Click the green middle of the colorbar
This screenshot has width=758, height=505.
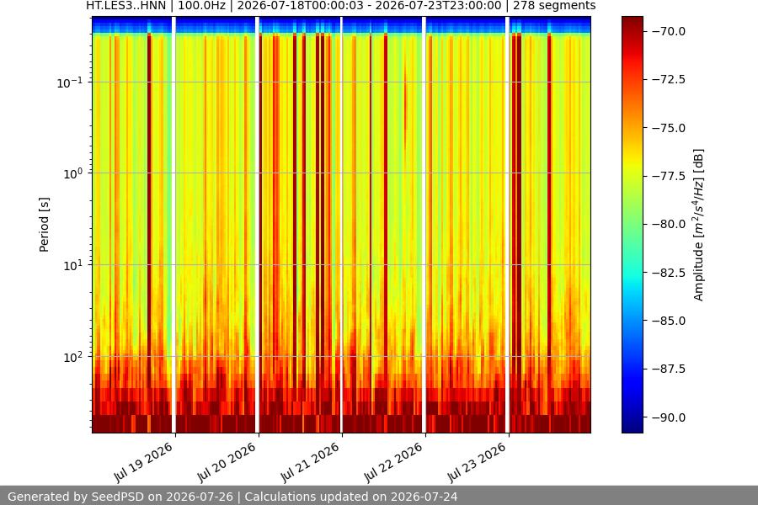click(633, 225)
